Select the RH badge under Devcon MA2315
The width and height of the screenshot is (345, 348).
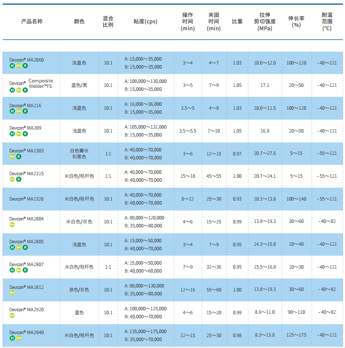(12, 179)
